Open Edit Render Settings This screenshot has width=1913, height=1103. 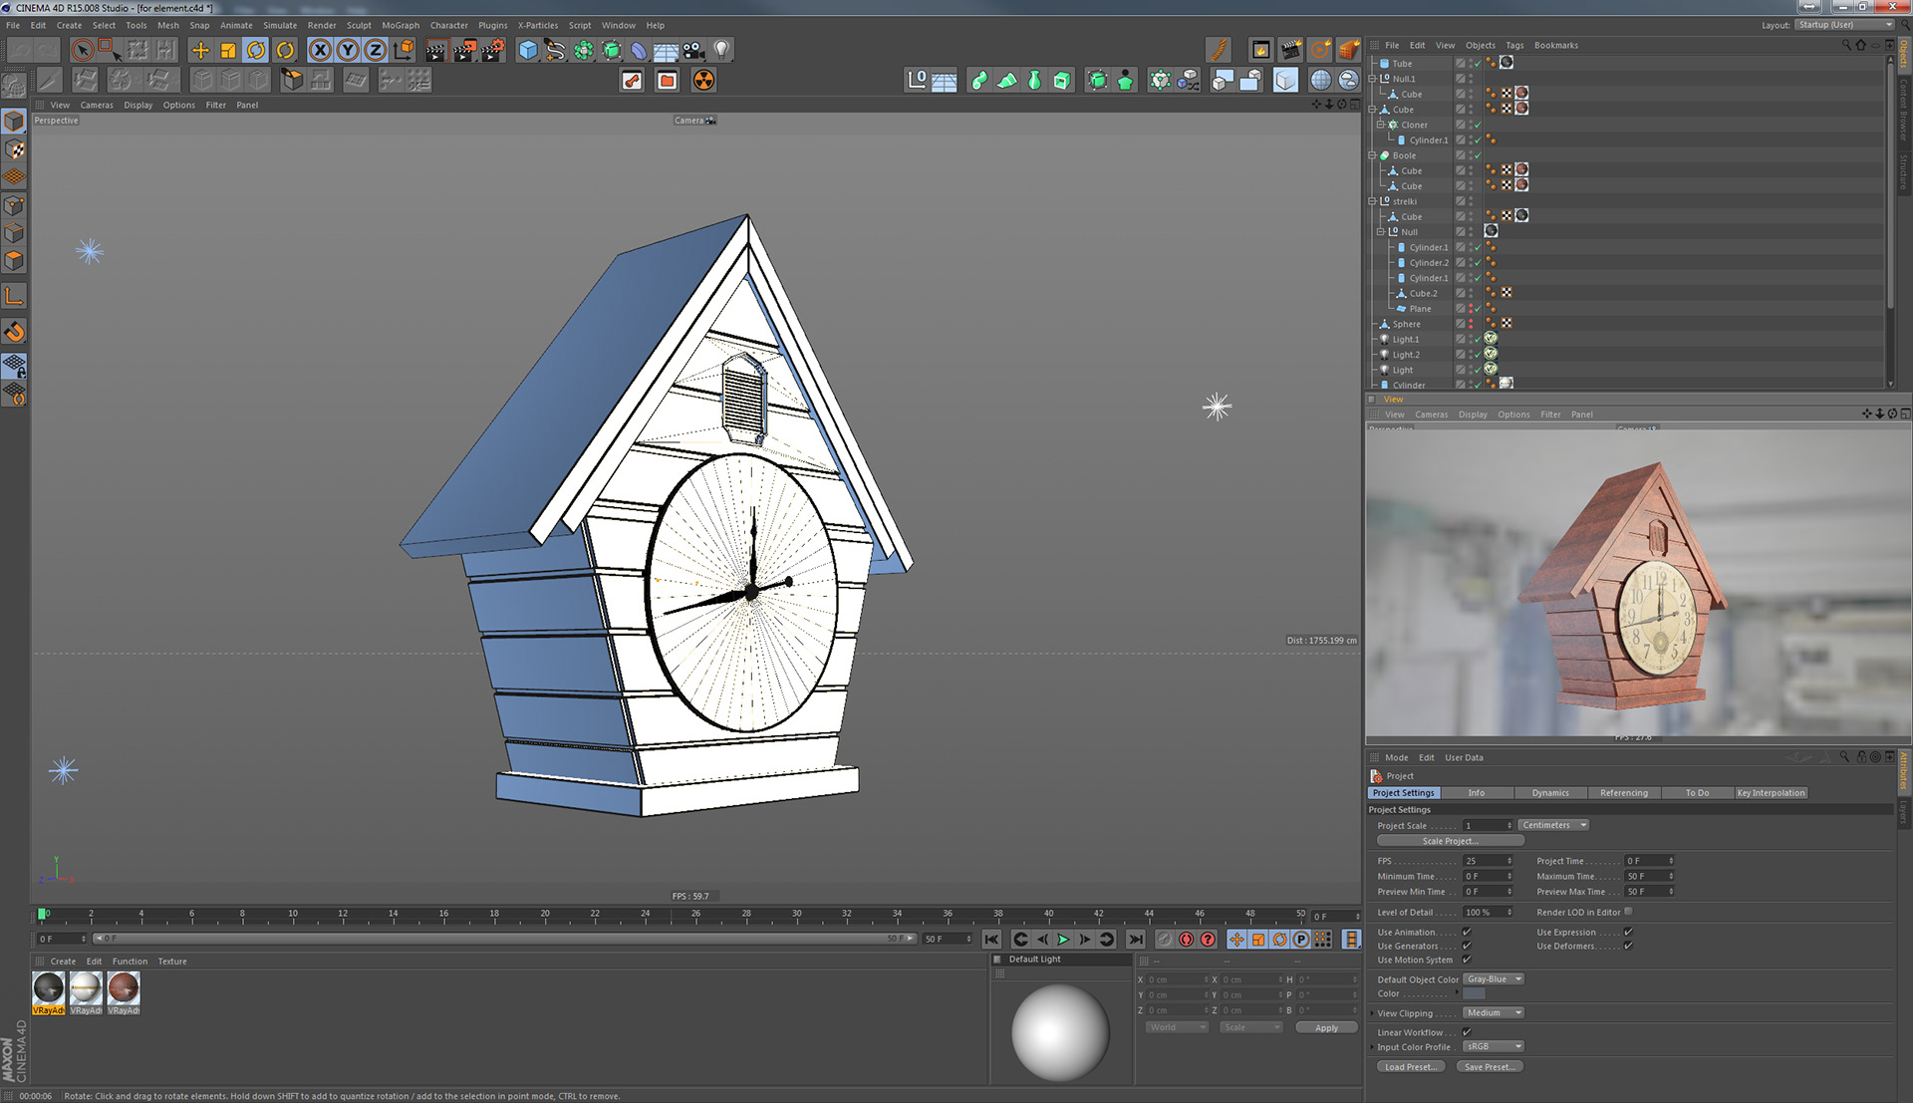pos(493,50)
